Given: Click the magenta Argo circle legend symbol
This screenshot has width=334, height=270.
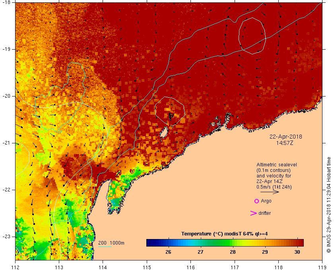Looking at the screenshot, I should click(x=257, y=201).
